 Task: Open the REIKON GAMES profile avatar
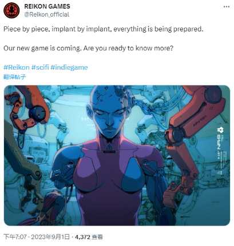tap(11, 10)
